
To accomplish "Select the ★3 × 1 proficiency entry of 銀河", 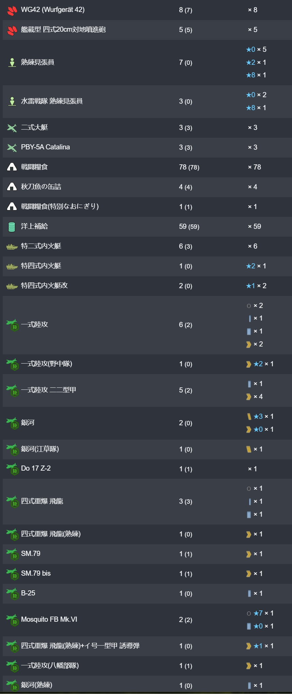I will tap(260, 416).
